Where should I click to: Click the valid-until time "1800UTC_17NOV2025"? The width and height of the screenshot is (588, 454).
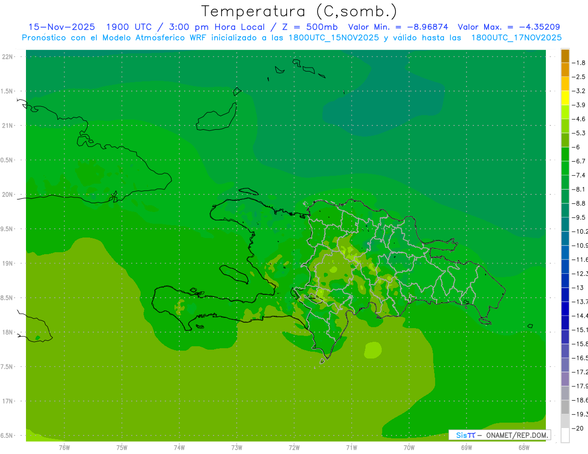[x=516, y=38]
